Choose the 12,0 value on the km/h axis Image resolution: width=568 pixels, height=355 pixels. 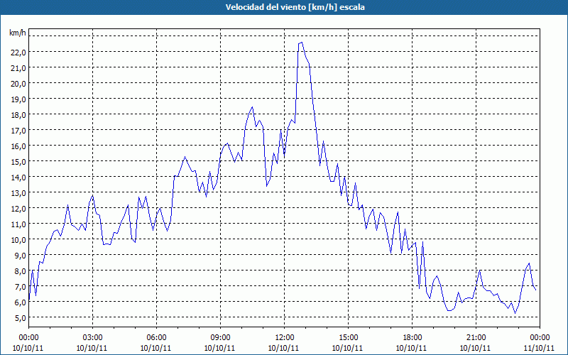(18, 208)
